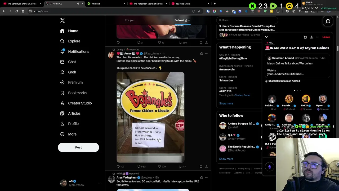The width and height of the screenshot is (339, 191).
Task: Click the Search field on X
Action: tap(247, 20)
